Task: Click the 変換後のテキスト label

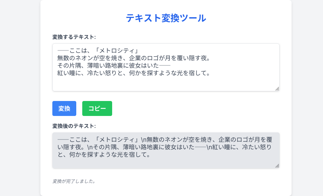Action: (x=74, y=126)
